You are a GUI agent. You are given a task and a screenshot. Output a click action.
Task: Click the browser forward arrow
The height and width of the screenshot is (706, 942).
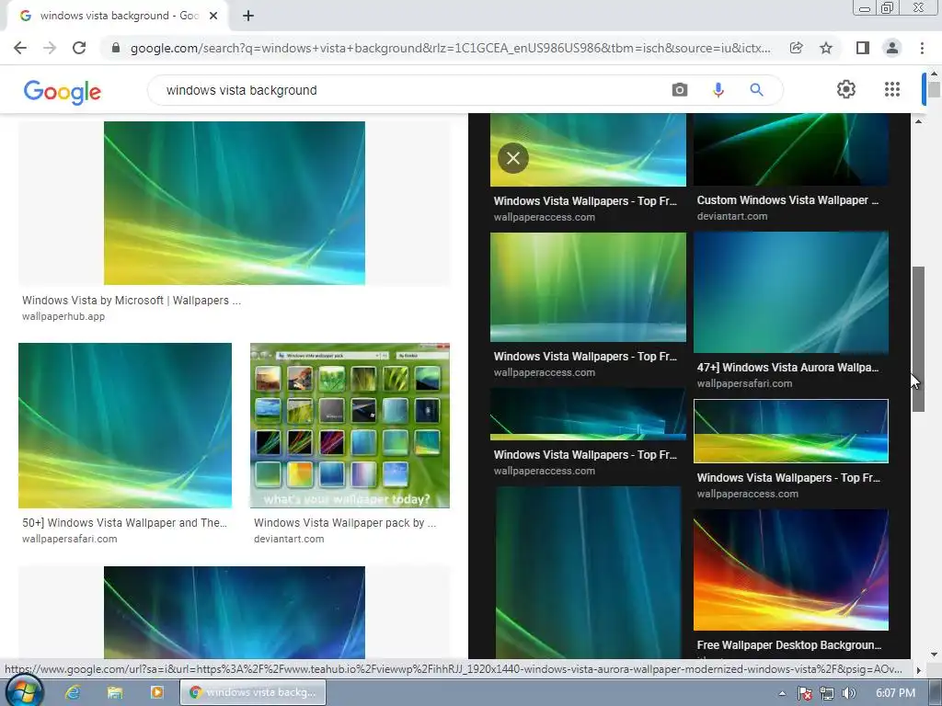(50, 48)
